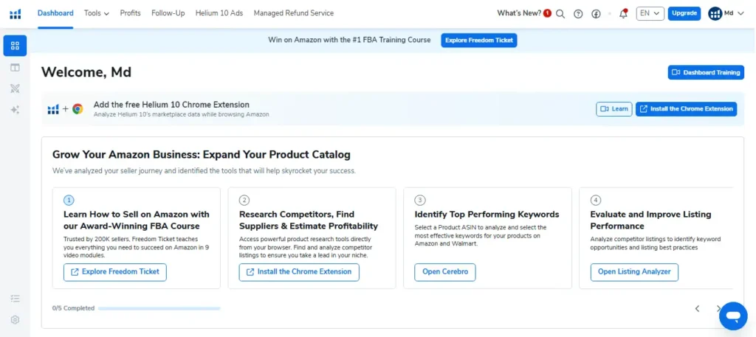
Task: Open the help question mark icon
Action: [578, 14]
